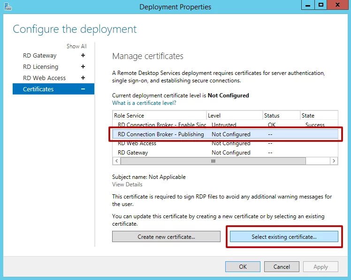Click Show All in the sidebar
Screen dimensions: 351x280
point(76,46)
